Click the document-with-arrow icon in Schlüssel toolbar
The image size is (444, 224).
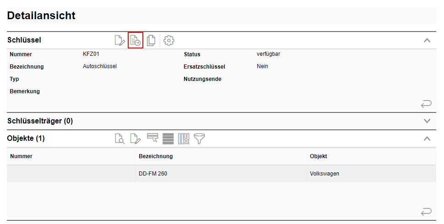coord(135,40)
